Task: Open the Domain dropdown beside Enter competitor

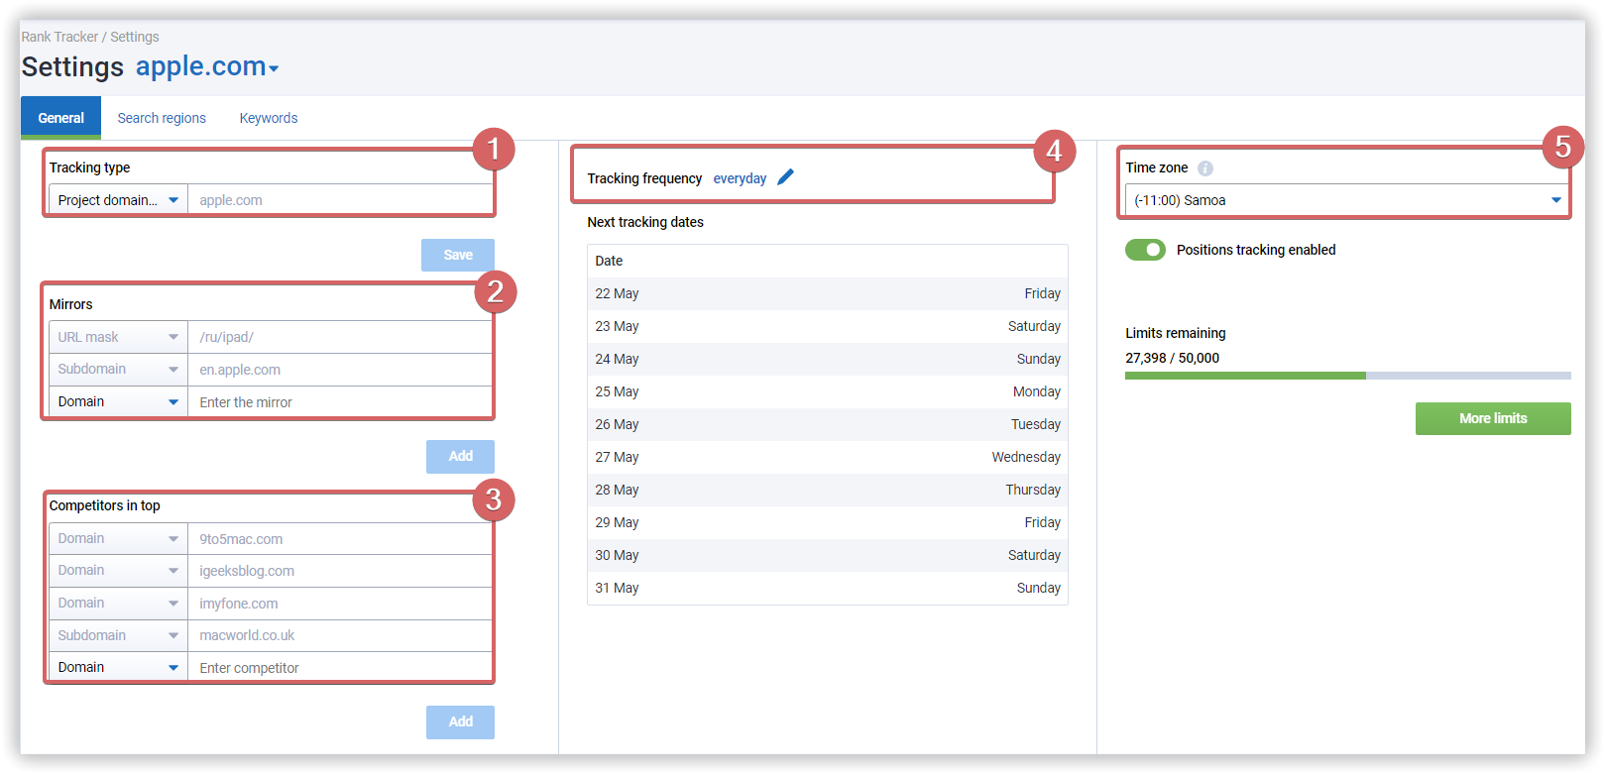Action: (118, 668)
